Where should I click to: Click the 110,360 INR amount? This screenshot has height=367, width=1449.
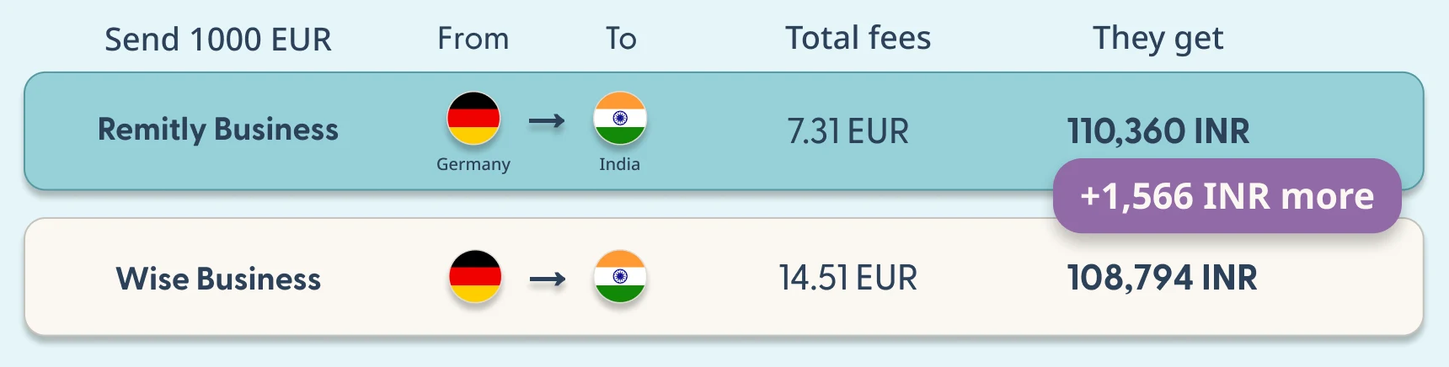click(x=1158, y=131)
